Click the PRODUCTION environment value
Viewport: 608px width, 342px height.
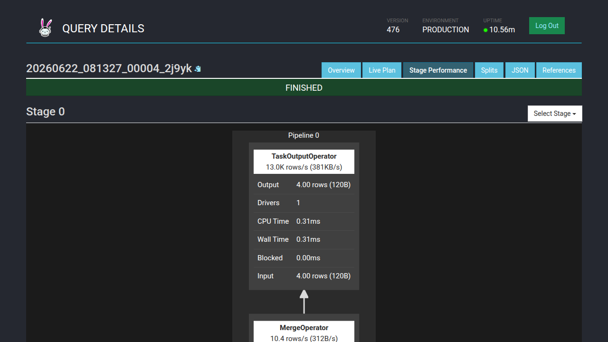tap(446, 29)
